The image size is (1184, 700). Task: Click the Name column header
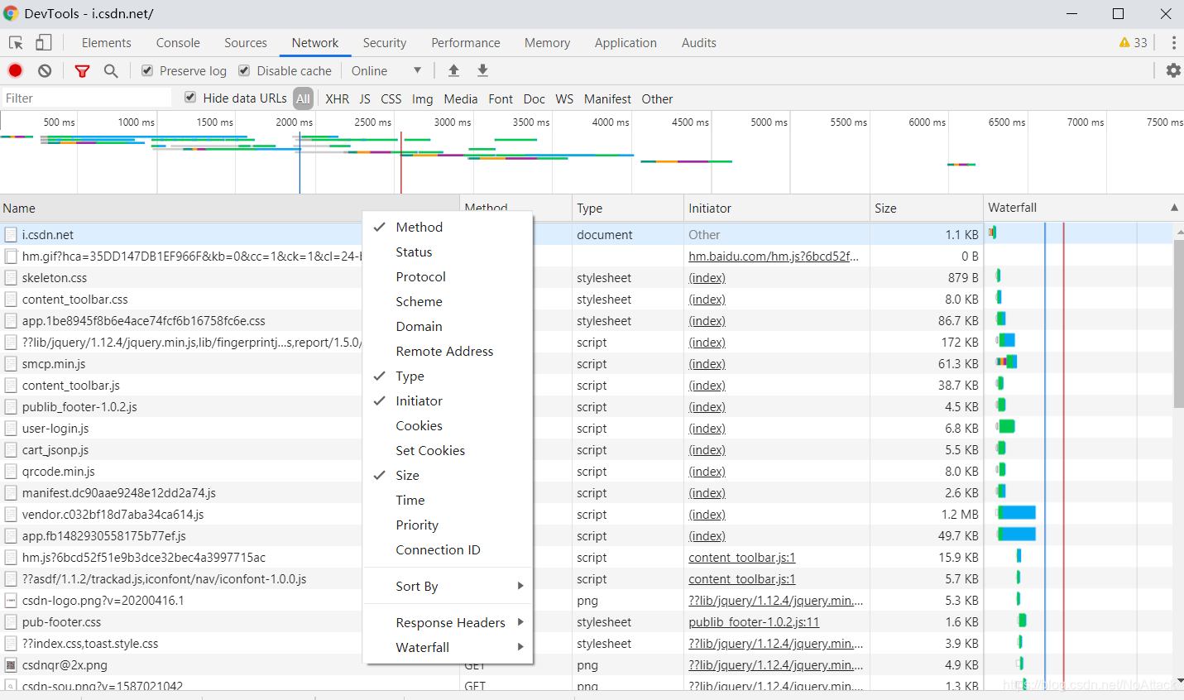click(x=230, y=209)
